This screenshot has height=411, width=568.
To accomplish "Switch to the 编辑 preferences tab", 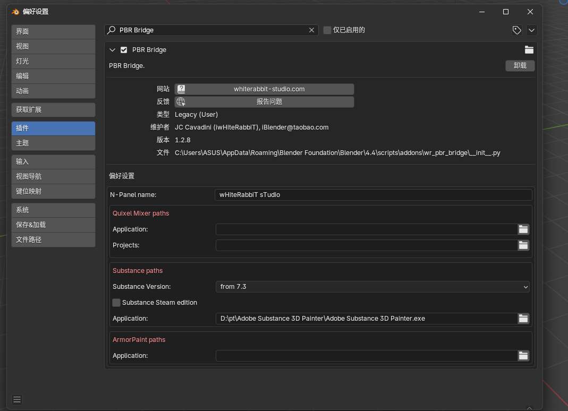I will pyautogui.click(x=53, y=76).
